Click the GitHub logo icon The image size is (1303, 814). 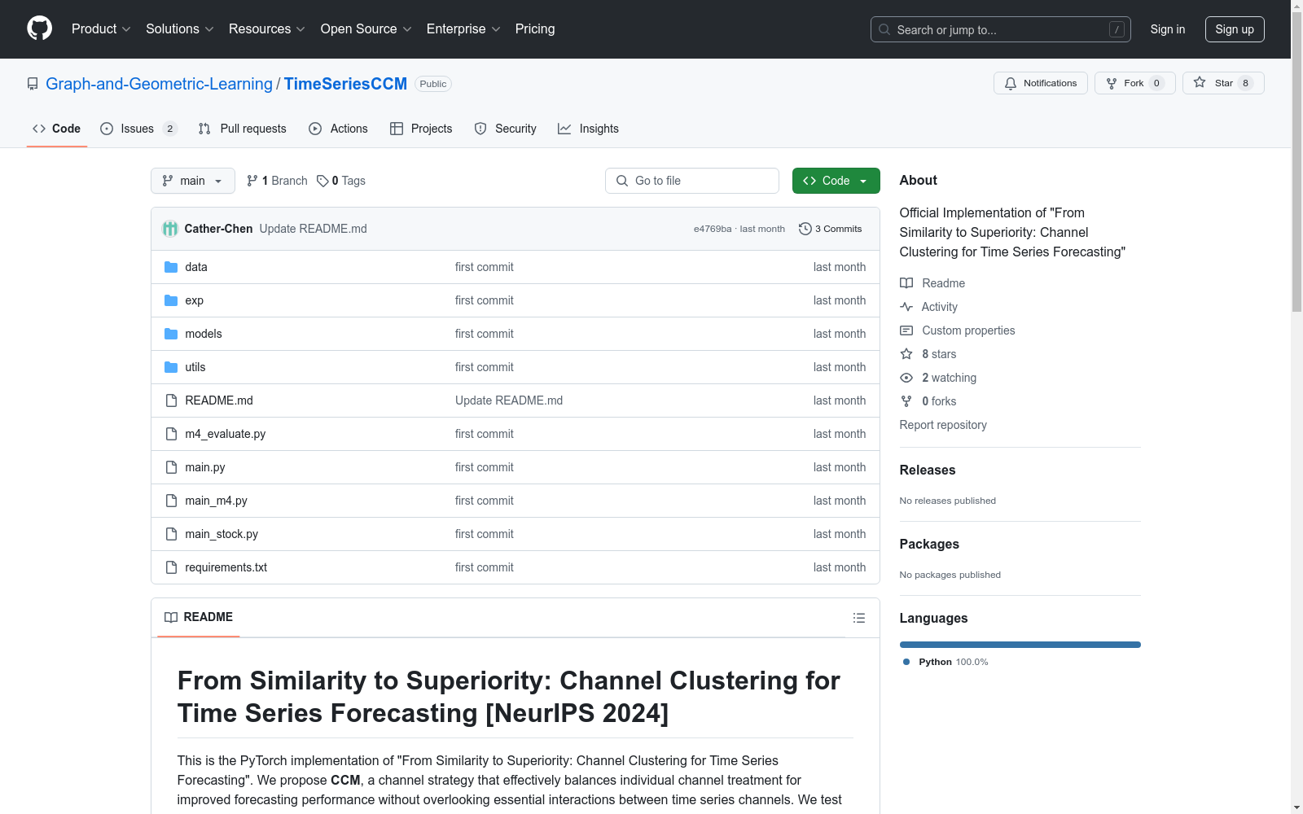(x=39, y=28)
